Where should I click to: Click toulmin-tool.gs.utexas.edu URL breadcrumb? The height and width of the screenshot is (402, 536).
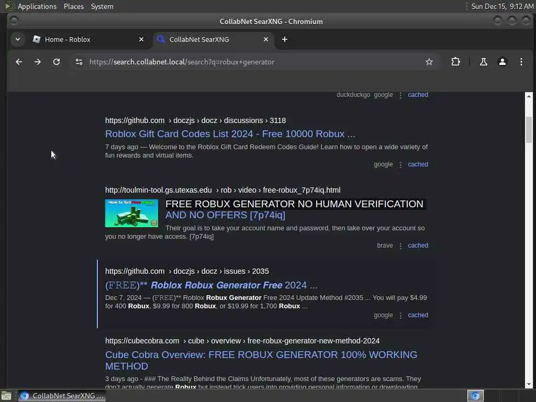click(222, 190)
